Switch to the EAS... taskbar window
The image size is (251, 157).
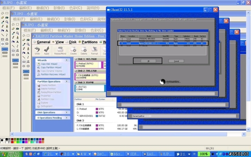pos(150,154)
